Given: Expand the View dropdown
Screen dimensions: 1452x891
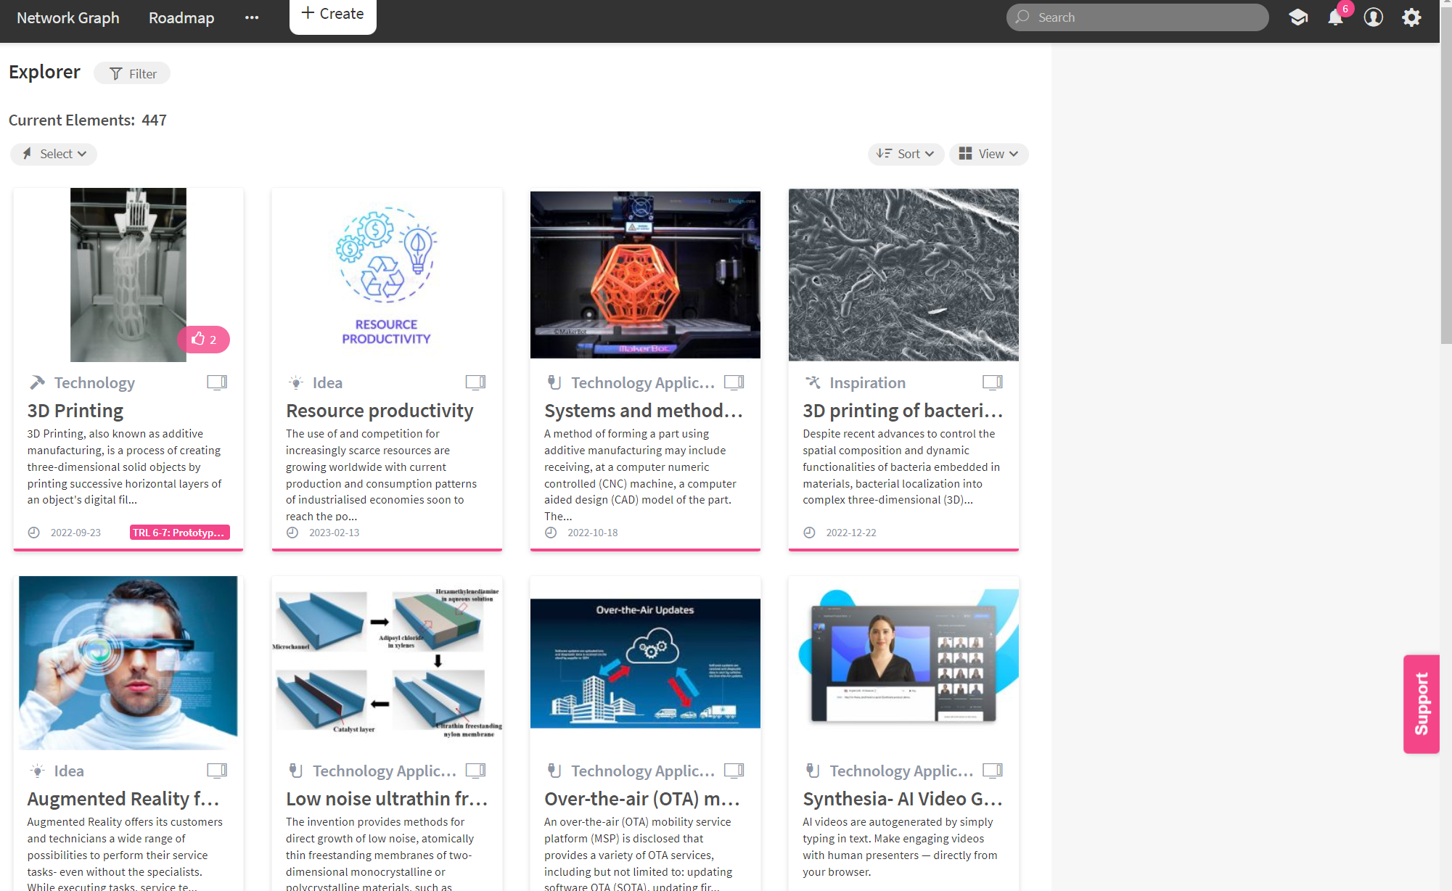Looking at the screenshot, I should pyautogui.click(x=988, y=154).
